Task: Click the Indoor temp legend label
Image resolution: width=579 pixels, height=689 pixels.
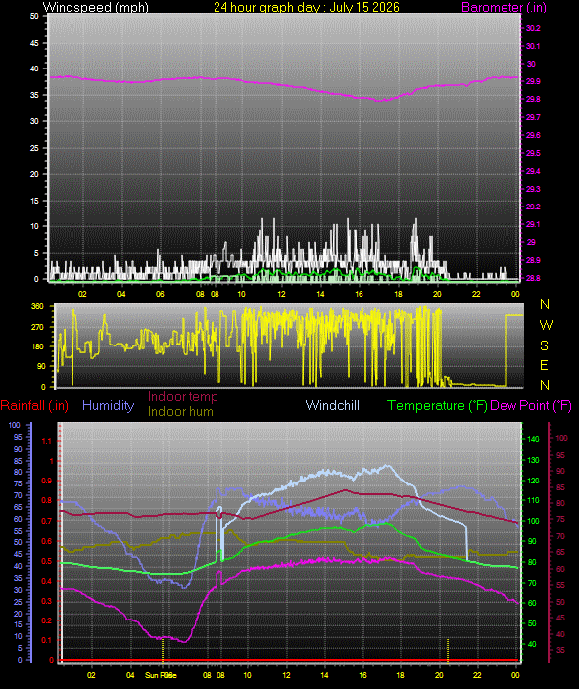Action: 183,397
